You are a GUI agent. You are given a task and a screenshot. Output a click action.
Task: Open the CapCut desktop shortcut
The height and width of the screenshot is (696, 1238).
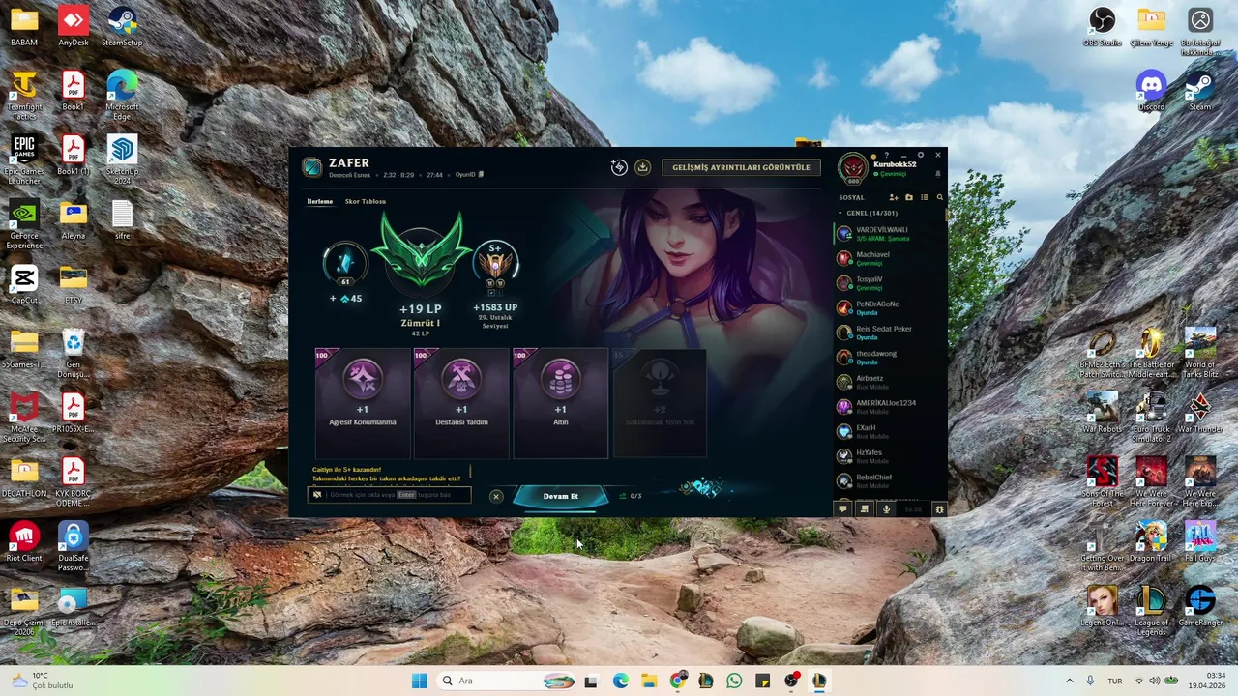point(24,285)
